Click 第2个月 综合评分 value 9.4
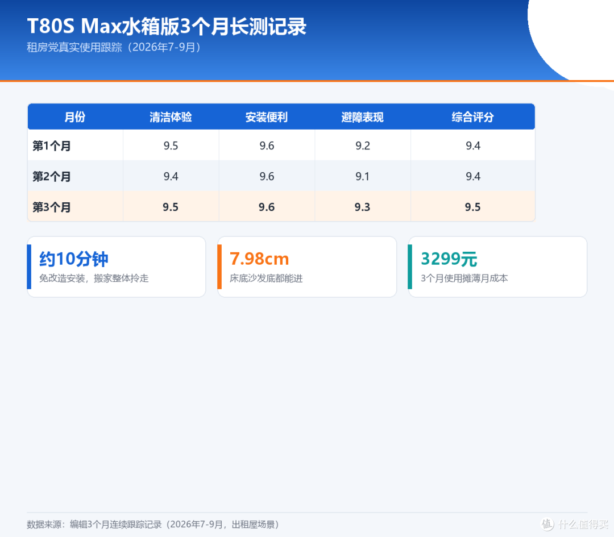This screenshot has height=537, width=614. [x=472, y=177]
